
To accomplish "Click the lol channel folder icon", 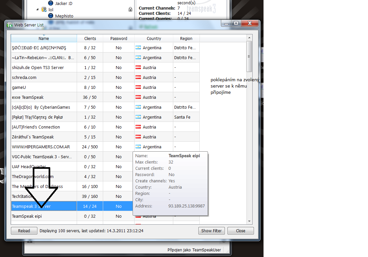I will 44,10.
